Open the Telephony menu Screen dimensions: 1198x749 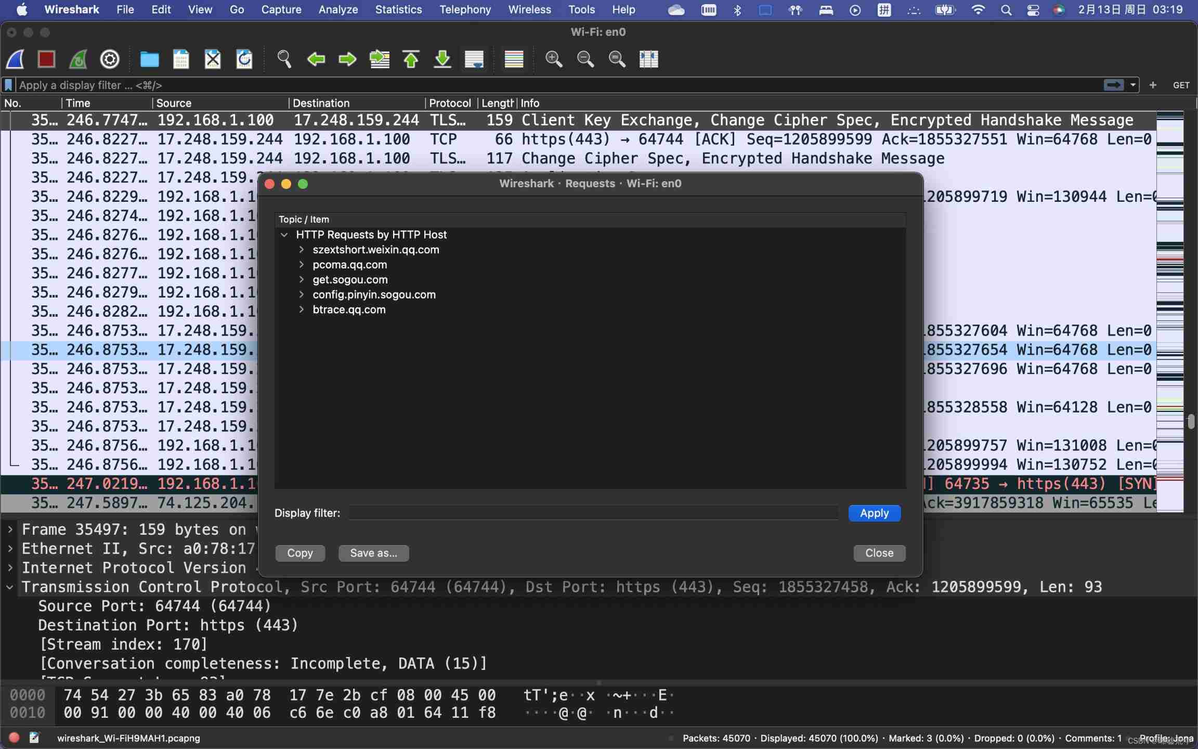pyautogui.click(x=465, y=9)
